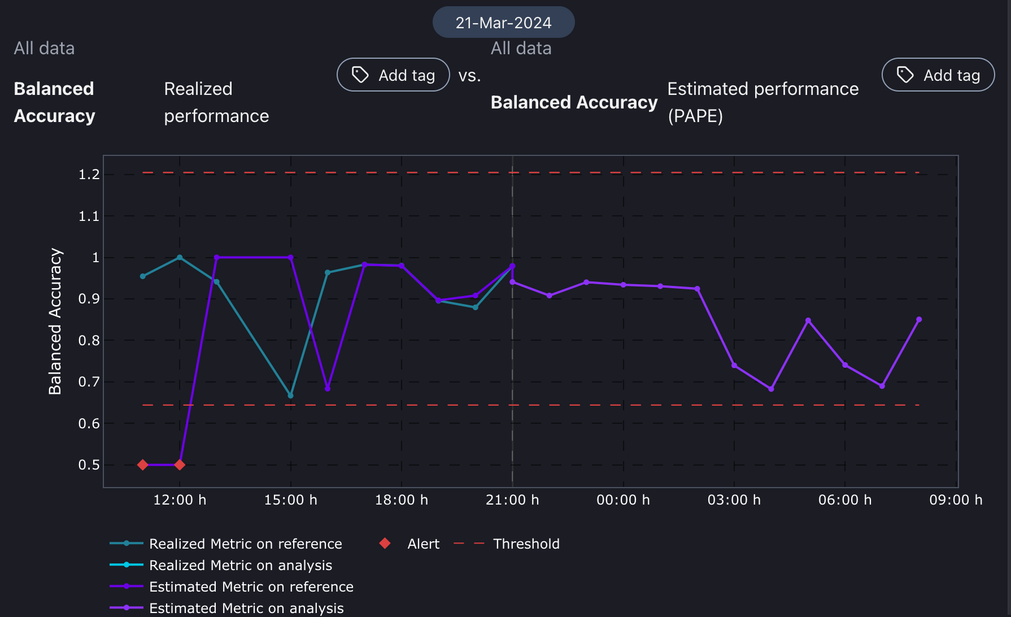Open the 21-Mar-2024 date selector
This screenshot has height=617, width=1011.
[x=503, y=22]
